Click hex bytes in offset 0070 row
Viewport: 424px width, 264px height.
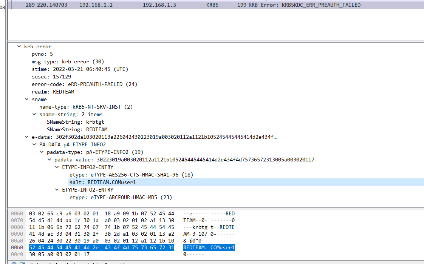pos(102,221)
